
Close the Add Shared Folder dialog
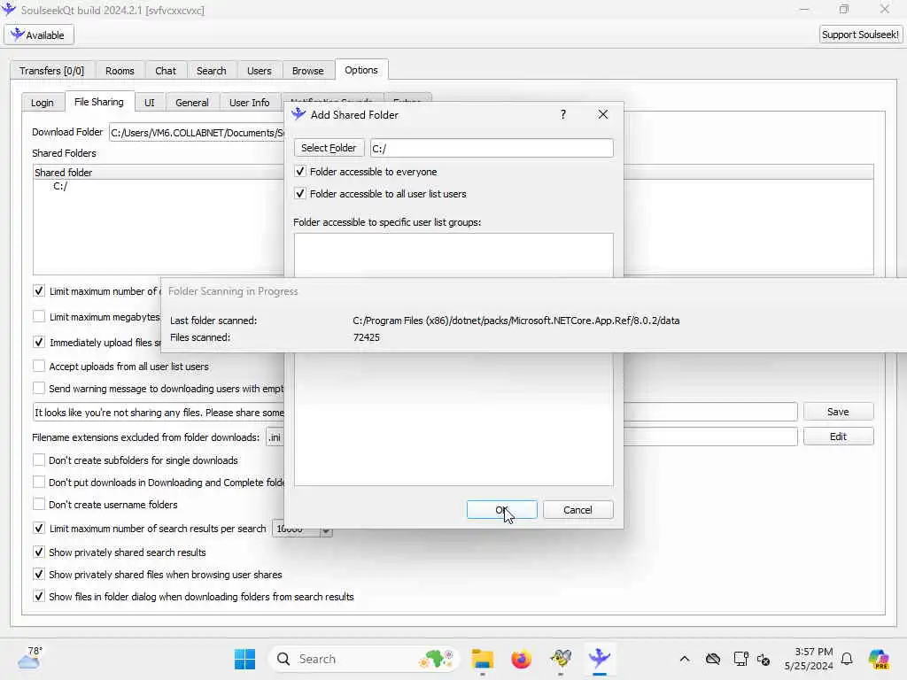click(602, 114)
